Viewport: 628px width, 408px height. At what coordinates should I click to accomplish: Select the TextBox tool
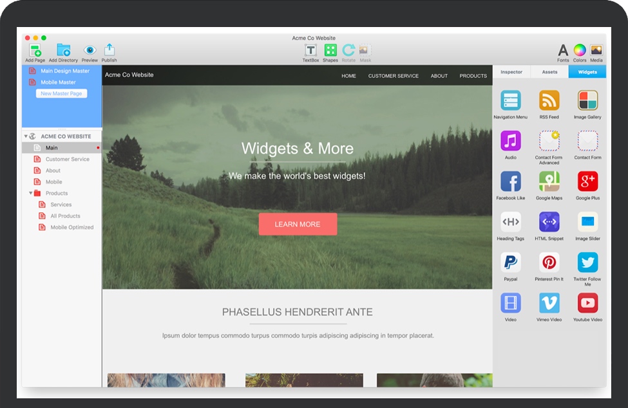click(x=310, y=50)
